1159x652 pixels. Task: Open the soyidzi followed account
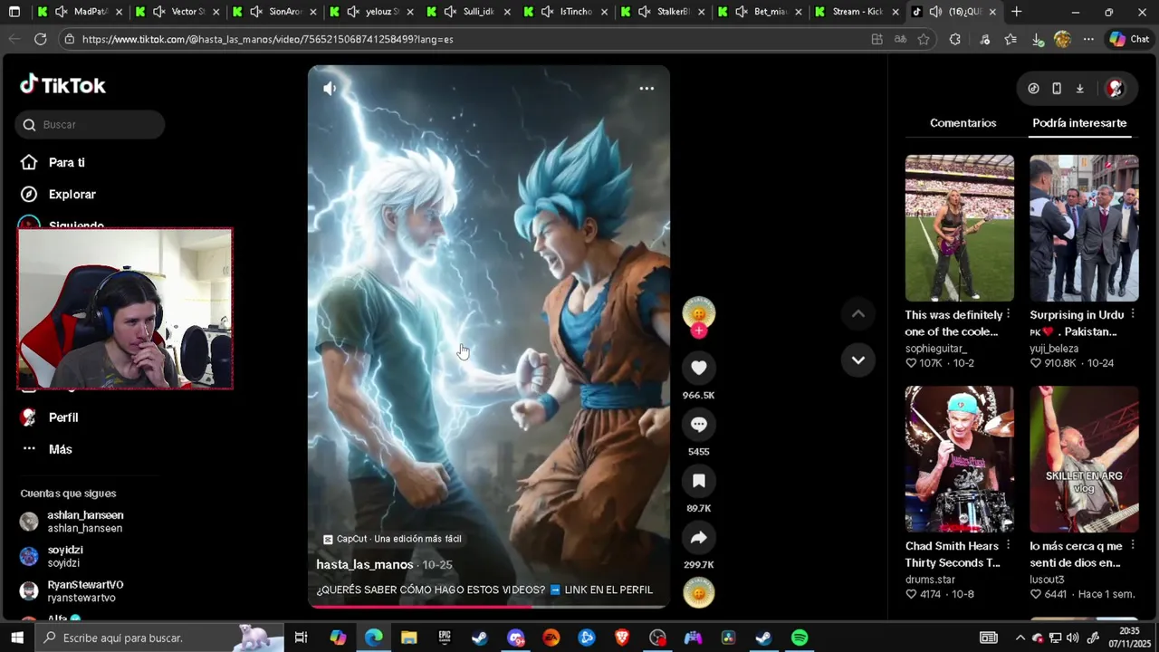[53, 556]
